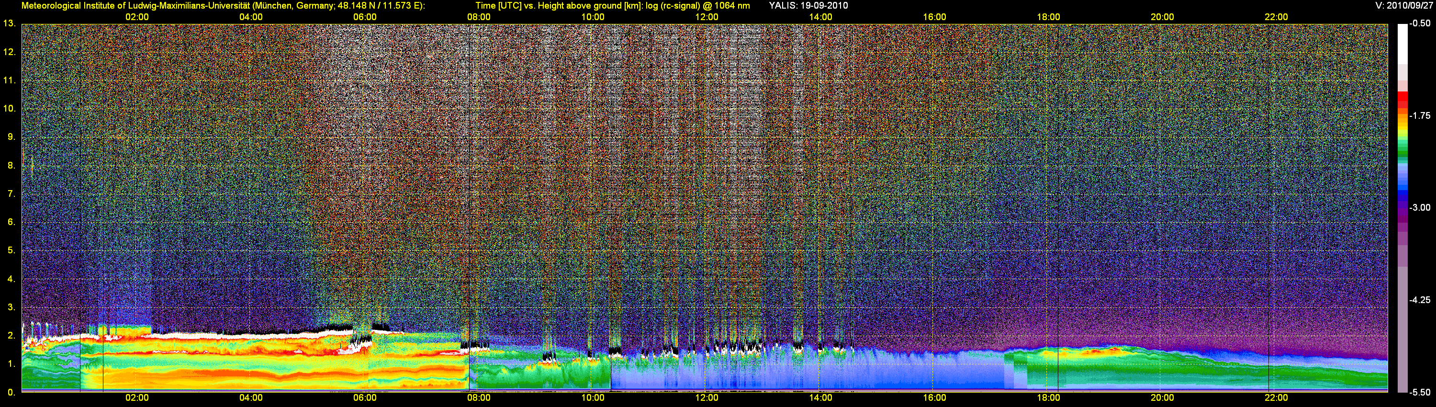The height and width of the screenshot is (407, 1436).
Task: Click the 0. height axis label
Action: click(x=11, y=393)
